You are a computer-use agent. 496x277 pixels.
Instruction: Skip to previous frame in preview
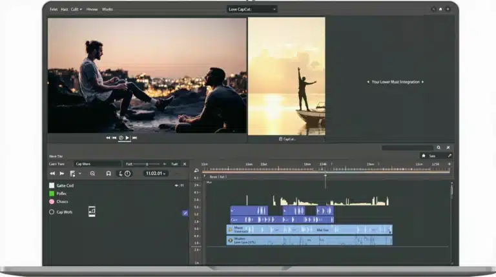click(x=114, y=138)
